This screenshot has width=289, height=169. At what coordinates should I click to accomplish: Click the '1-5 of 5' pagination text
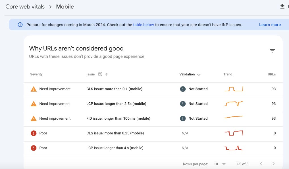tap(242, 164)
